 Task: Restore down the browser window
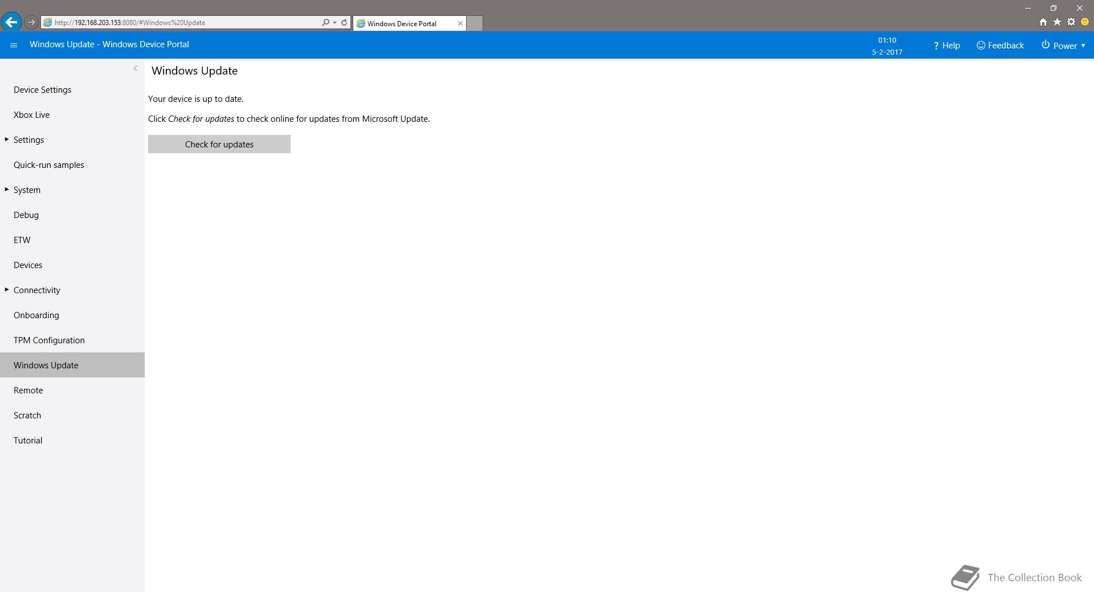coord(1054,8)
